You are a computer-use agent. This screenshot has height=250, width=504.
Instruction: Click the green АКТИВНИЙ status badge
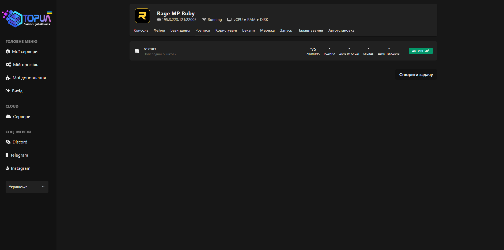(420, 51)
